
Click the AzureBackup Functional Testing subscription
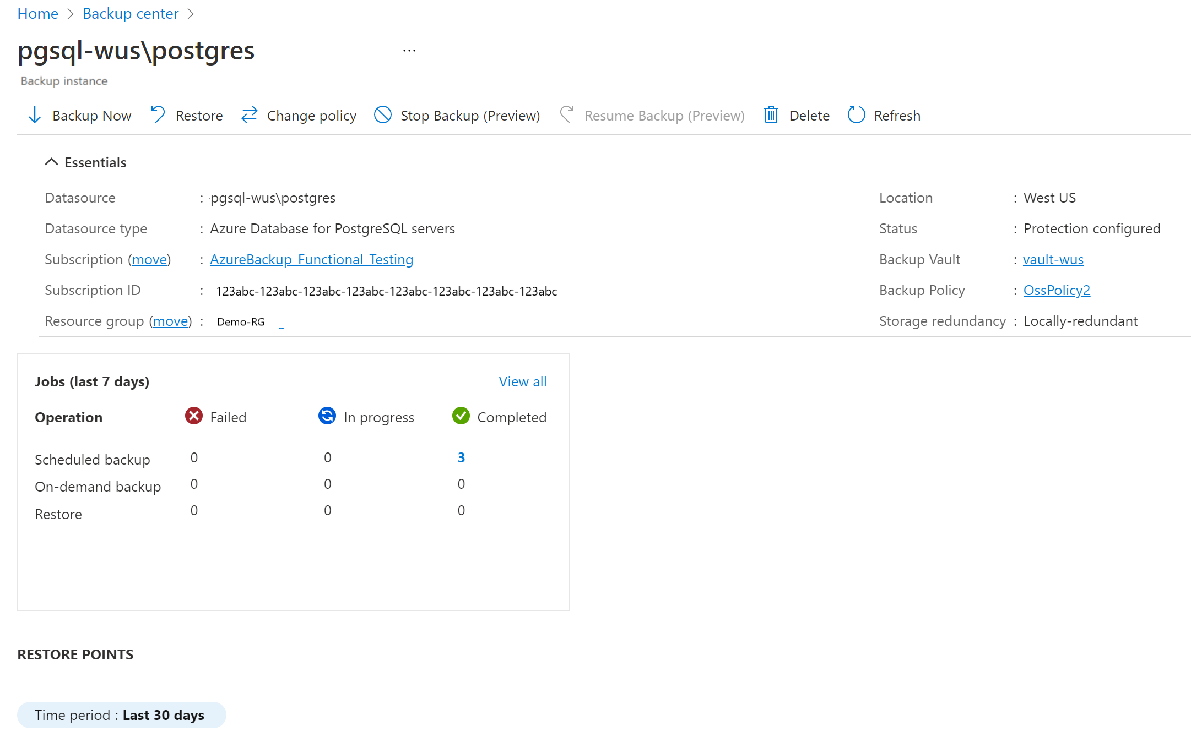point(311,259)
